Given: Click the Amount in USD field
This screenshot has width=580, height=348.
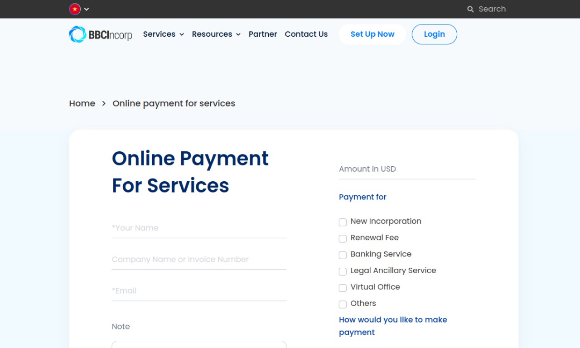Looking at the screenshot, I should 407,169.
